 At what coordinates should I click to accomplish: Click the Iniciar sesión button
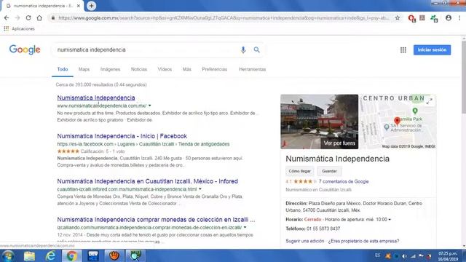point(432,50)
